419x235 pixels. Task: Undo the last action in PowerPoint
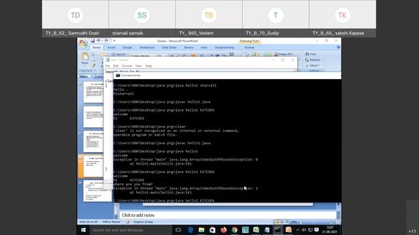(99, 40)
